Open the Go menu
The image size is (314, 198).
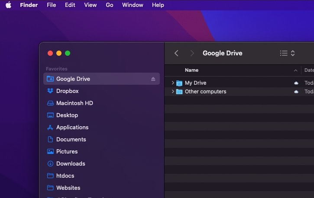point(110,5)
